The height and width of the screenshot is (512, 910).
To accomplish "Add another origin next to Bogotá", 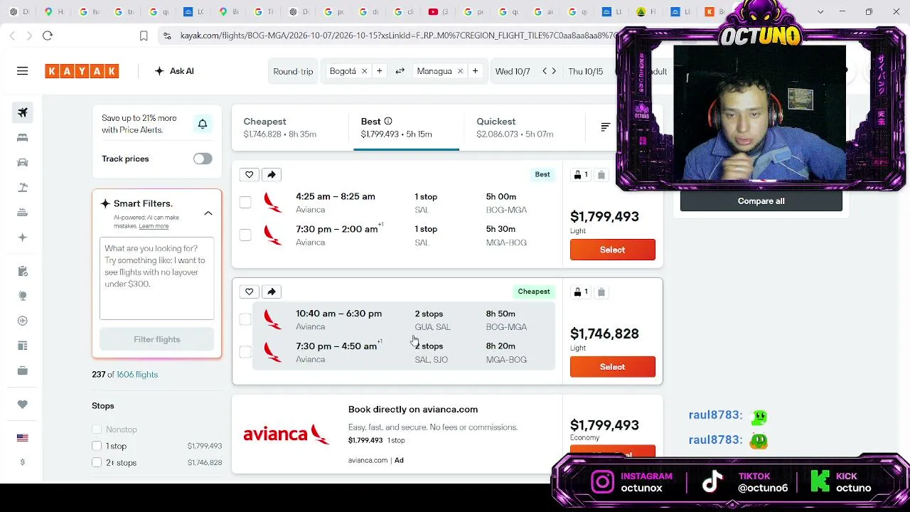I will 380,71.
